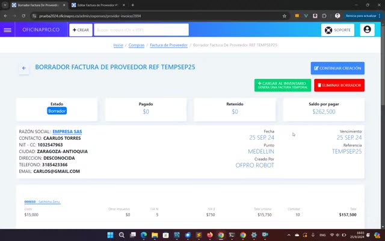385x241 pixels.
Task: Open Microsoft Edge from the taskbar
Action: (144, 235)
